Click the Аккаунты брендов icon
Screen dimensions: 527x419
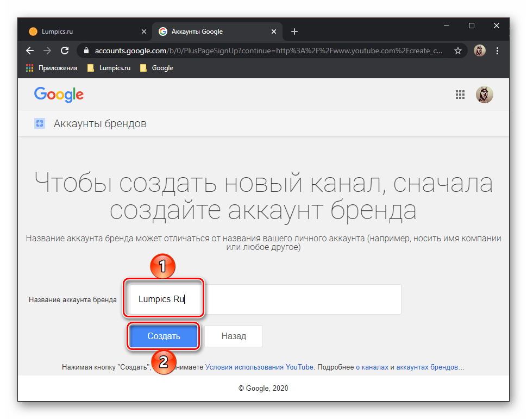point(40,123)
